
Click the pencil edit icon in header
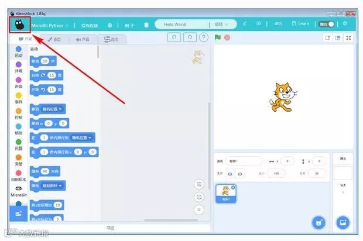[245, 23]
